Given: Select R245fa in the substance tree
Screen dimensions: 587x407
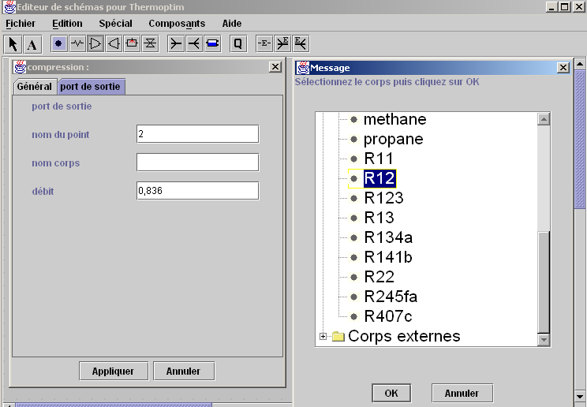Looking at the screenshot, I should point(391,297).
